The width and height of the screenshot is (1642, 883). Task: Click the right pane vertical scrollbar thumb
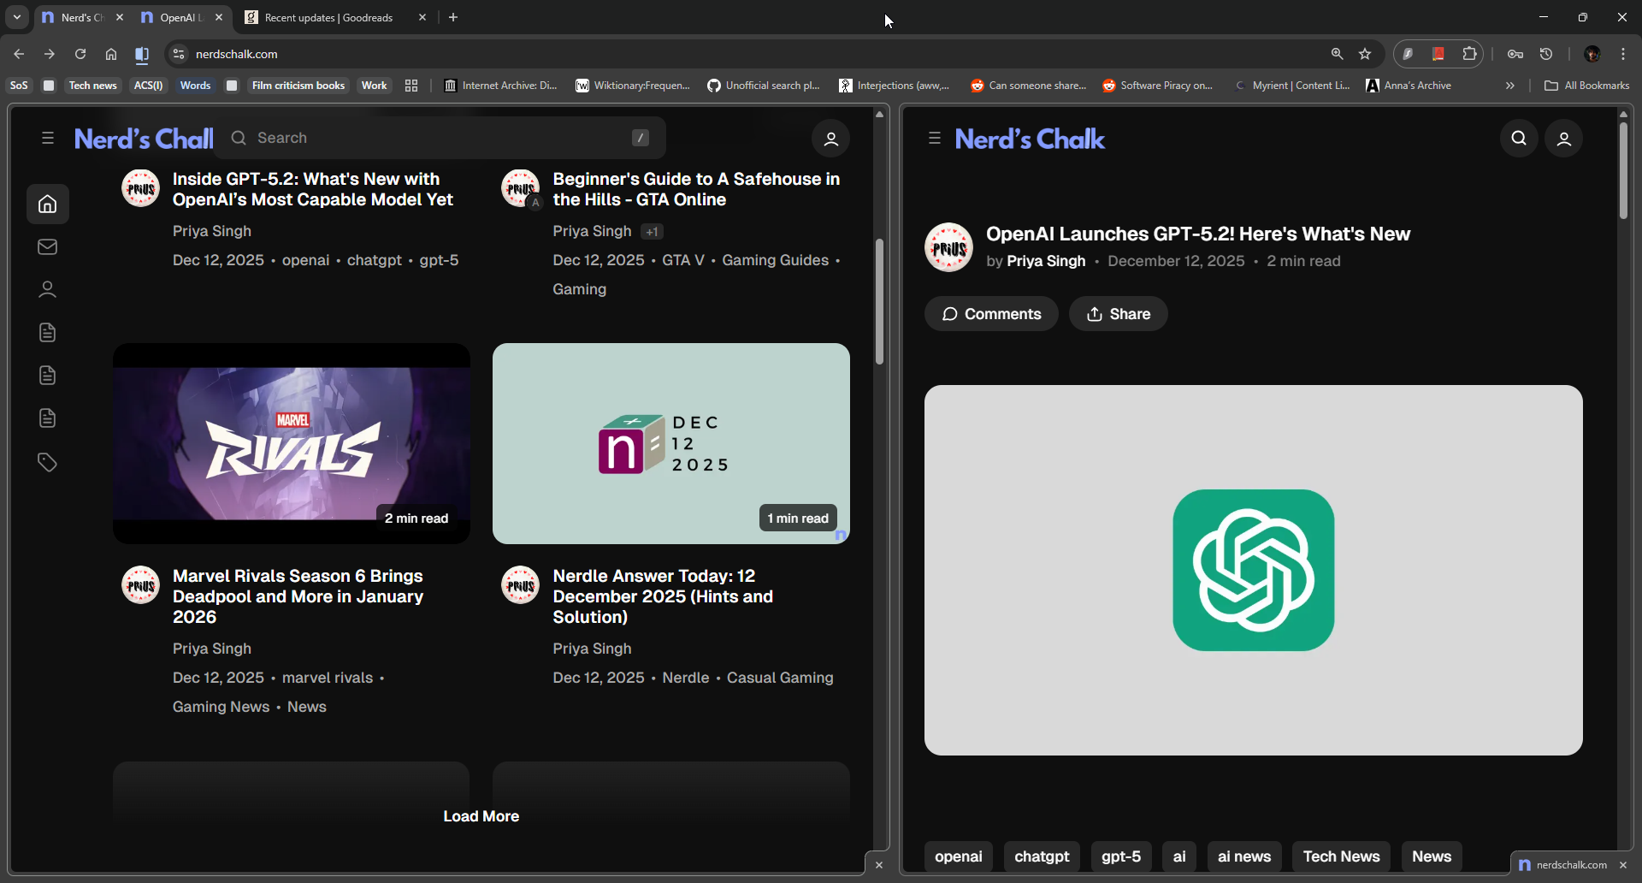point(1623,171)
